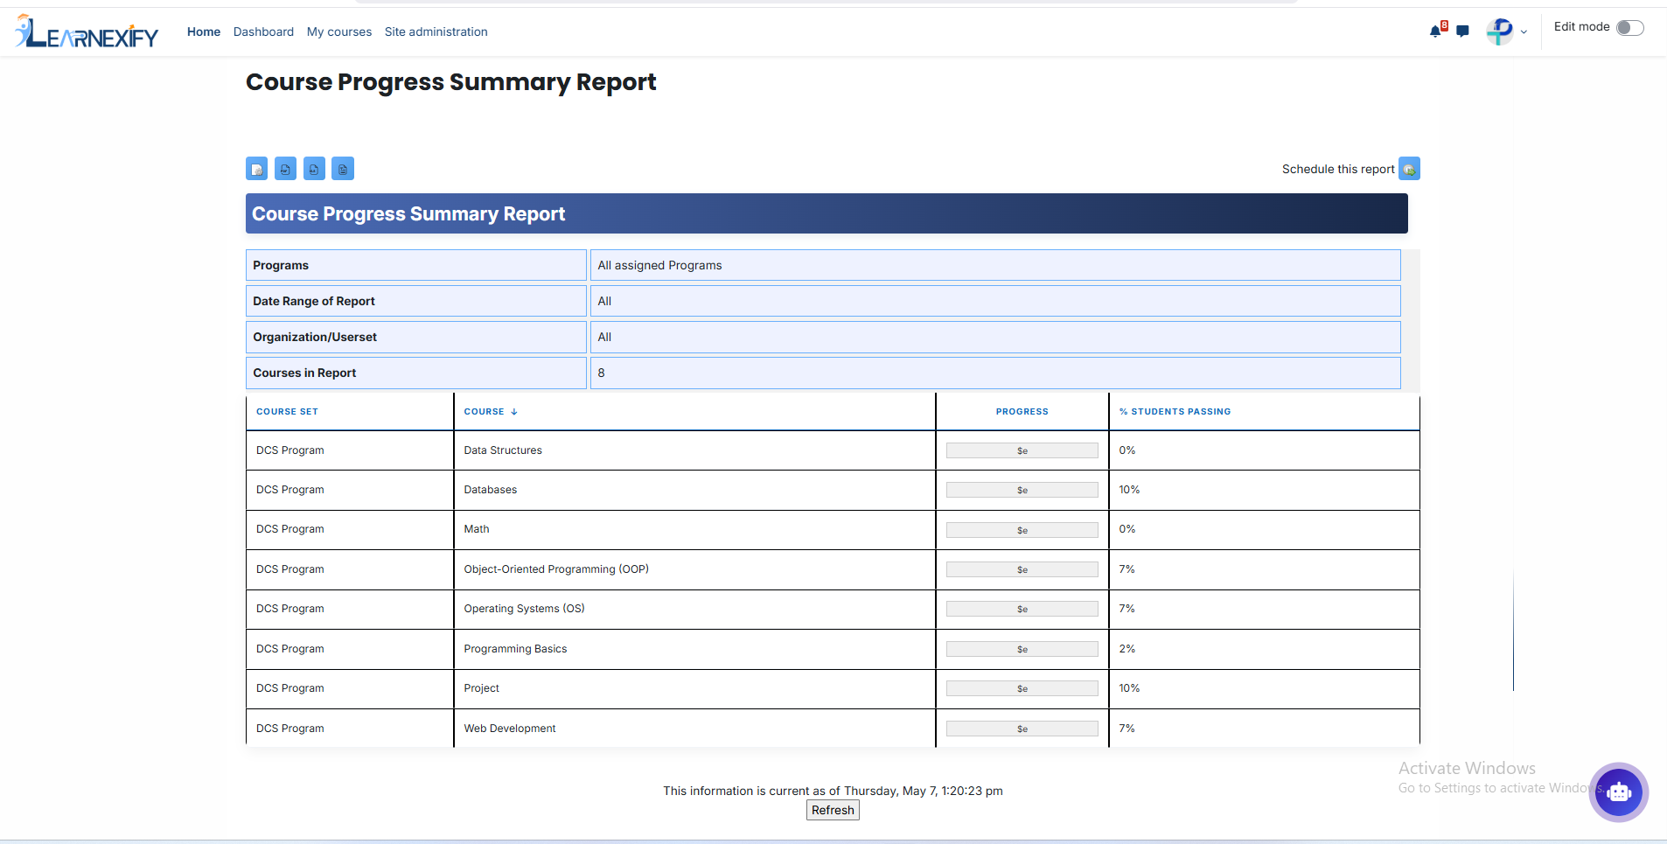
Task: Click the Schedule this report text
Action: point(1338,169)
